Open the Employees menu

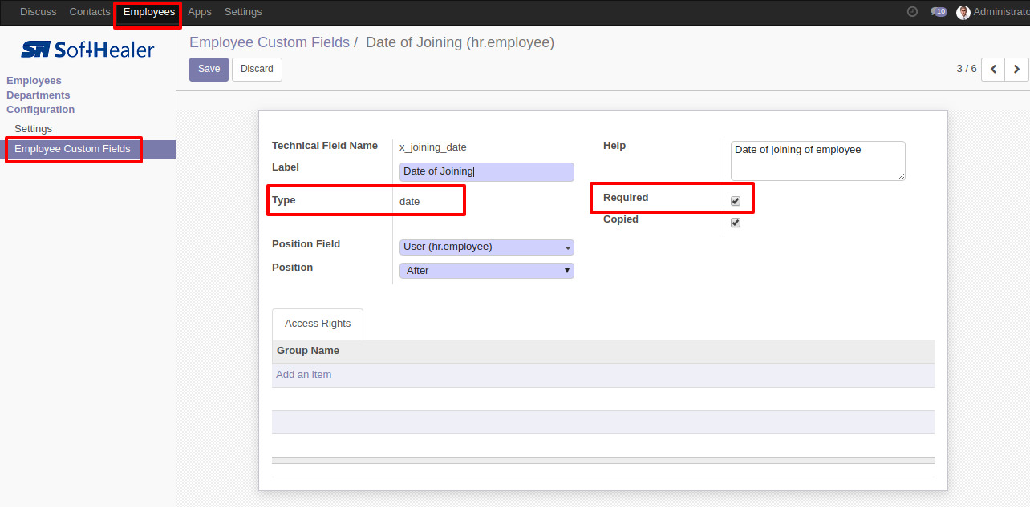[149, 12]
